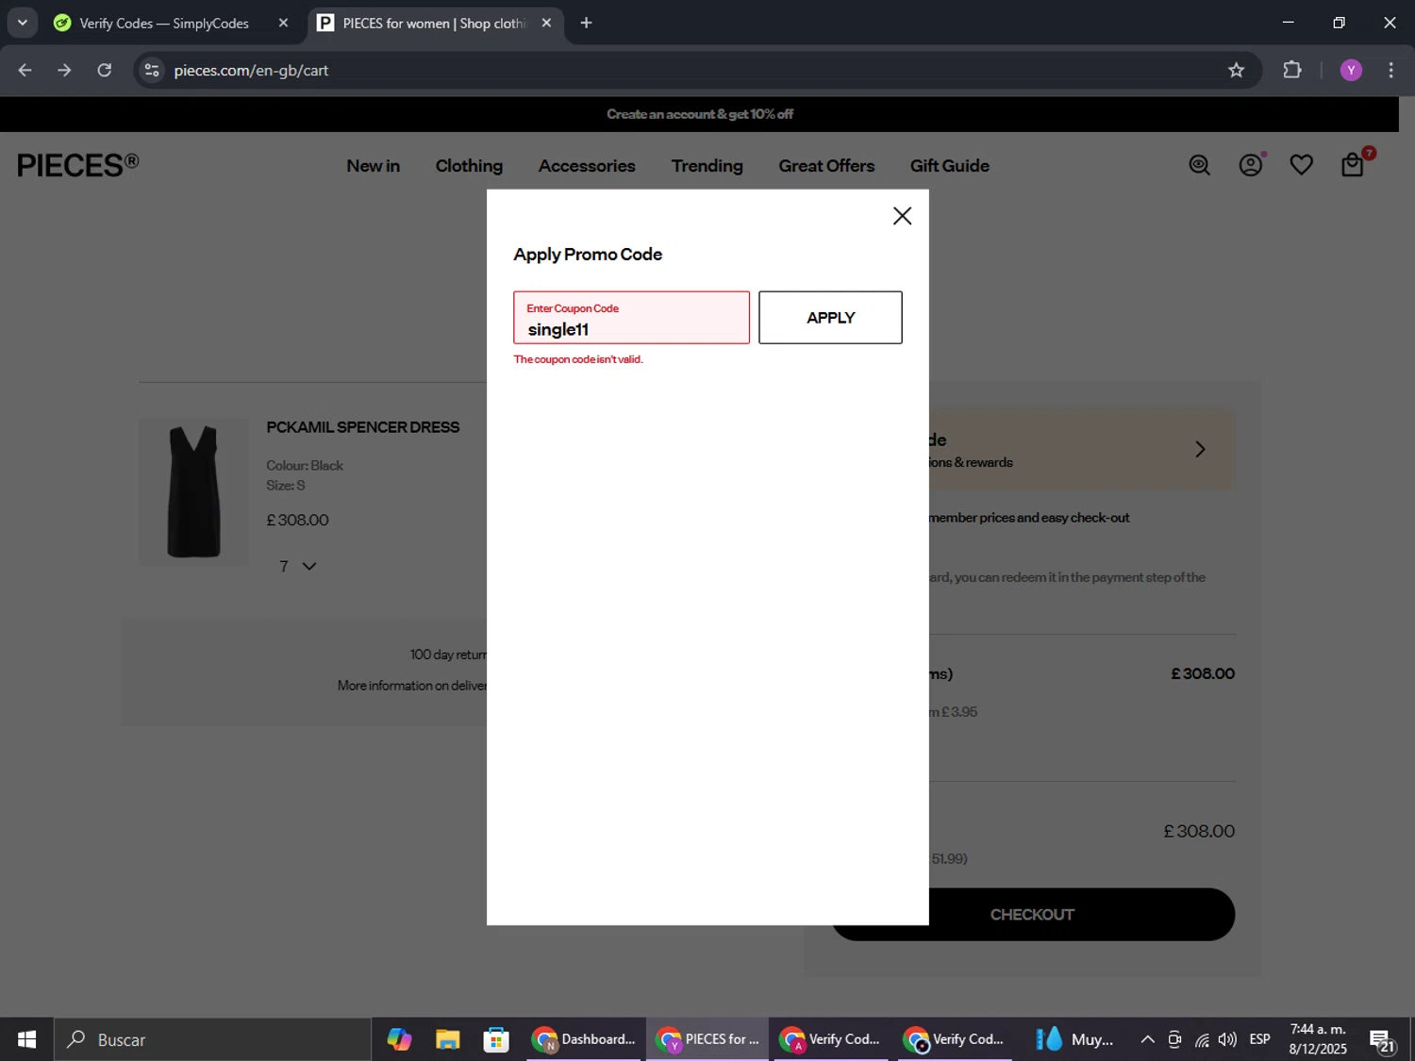The image size is (1415, 1061).
Task: Switch to Verify Codes SimplyCodes tab
Action: click(164, 23)
